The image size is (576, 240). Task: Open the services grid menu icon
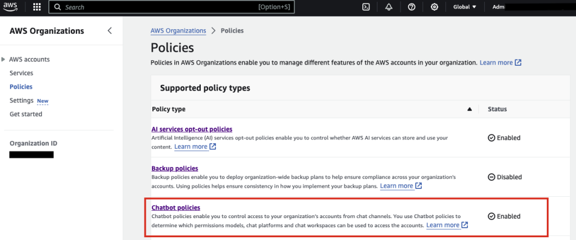tap(37, 7)
